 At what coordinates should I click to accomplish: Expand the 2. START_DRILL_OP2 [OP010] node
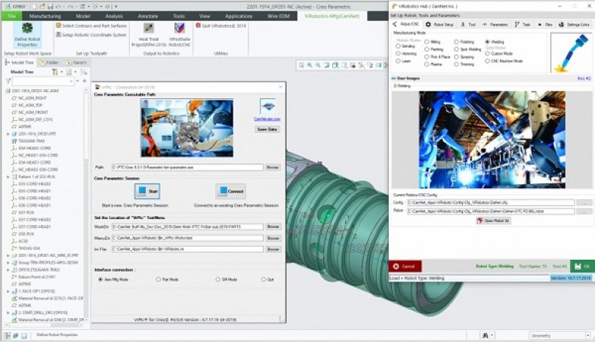click(x=8, y=313)
